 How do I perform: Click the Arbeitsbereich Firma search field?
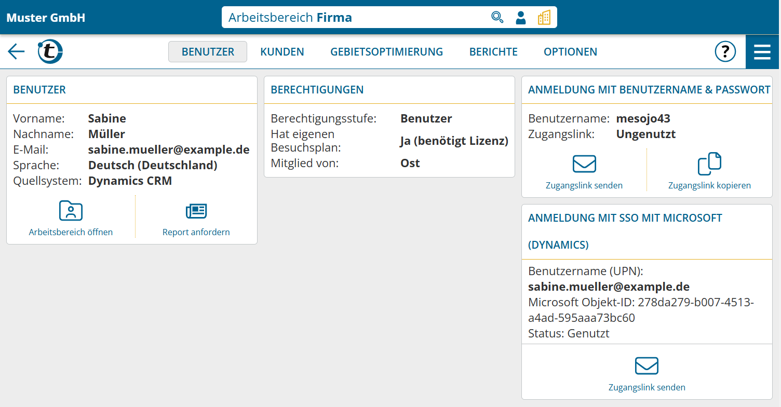pos(389,18)
